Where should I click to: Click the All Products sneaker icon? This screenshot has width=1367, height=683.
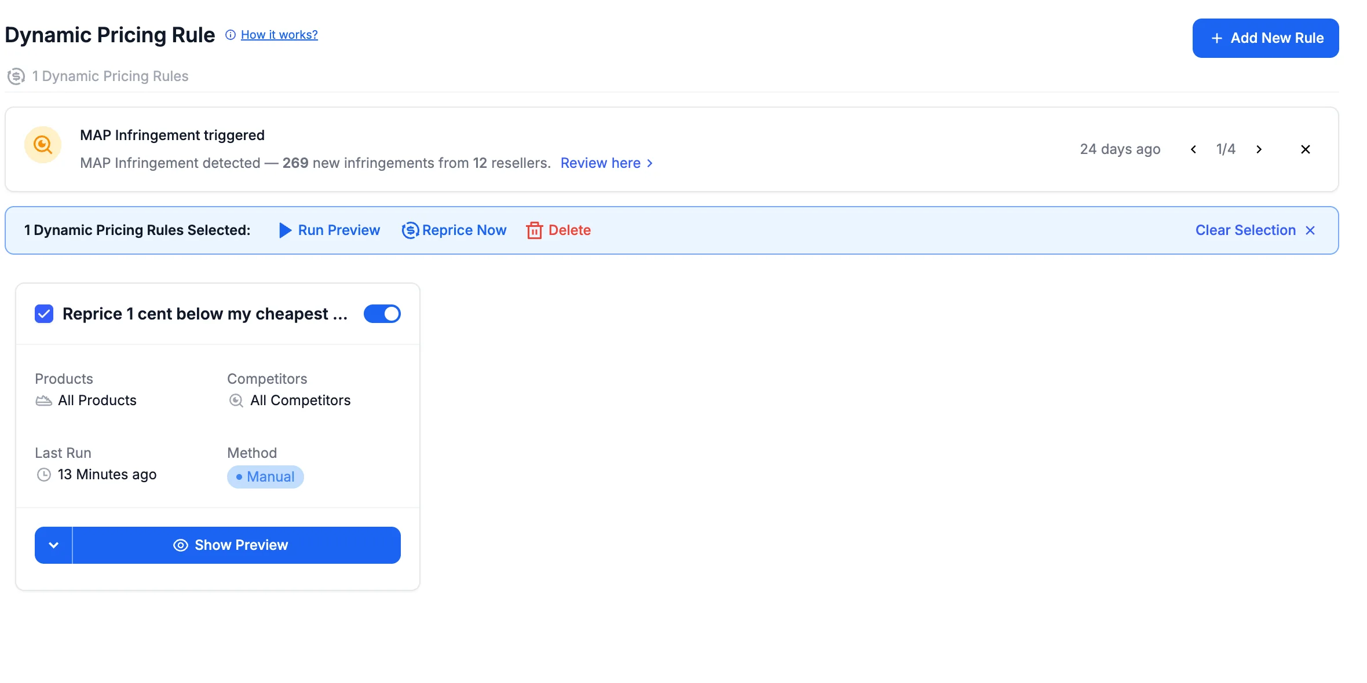click(x=44, y=401)
